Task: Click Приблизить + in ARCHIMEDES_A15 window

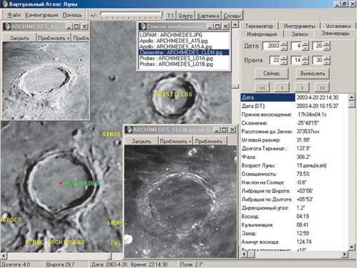Action: (54, 38)
